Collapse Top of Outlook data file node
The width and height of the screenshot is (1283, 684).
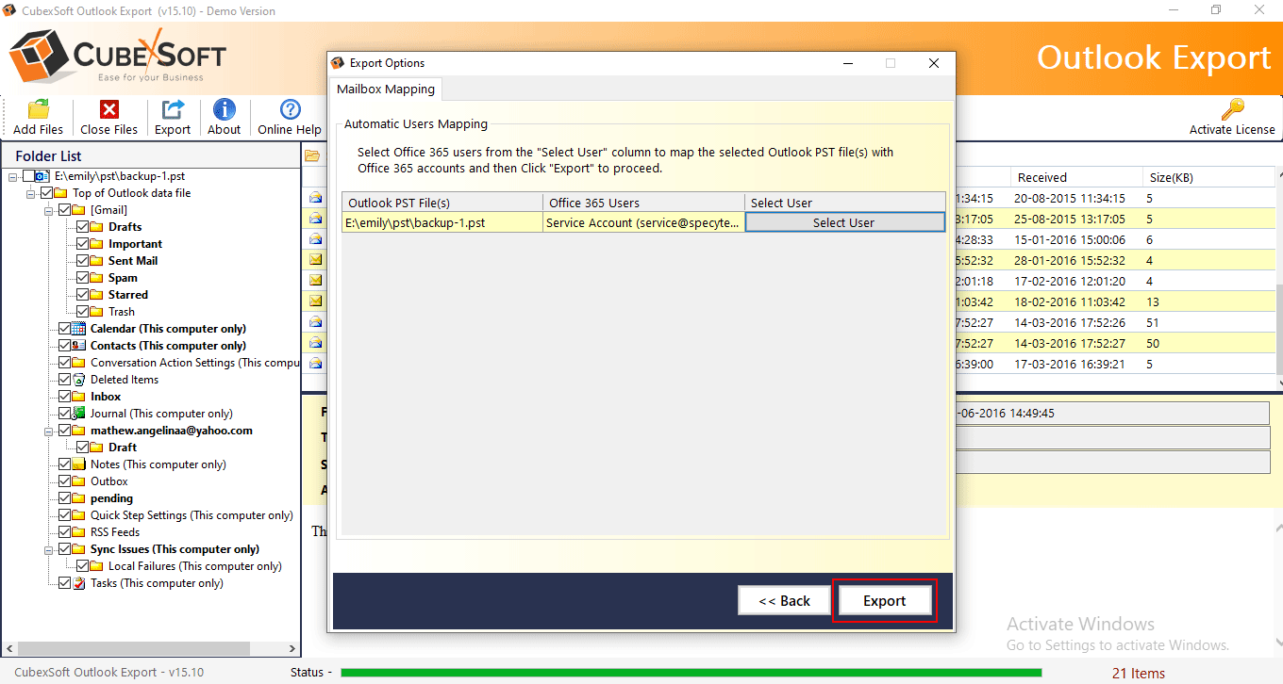pyautogui.click(x=31, y=193)
